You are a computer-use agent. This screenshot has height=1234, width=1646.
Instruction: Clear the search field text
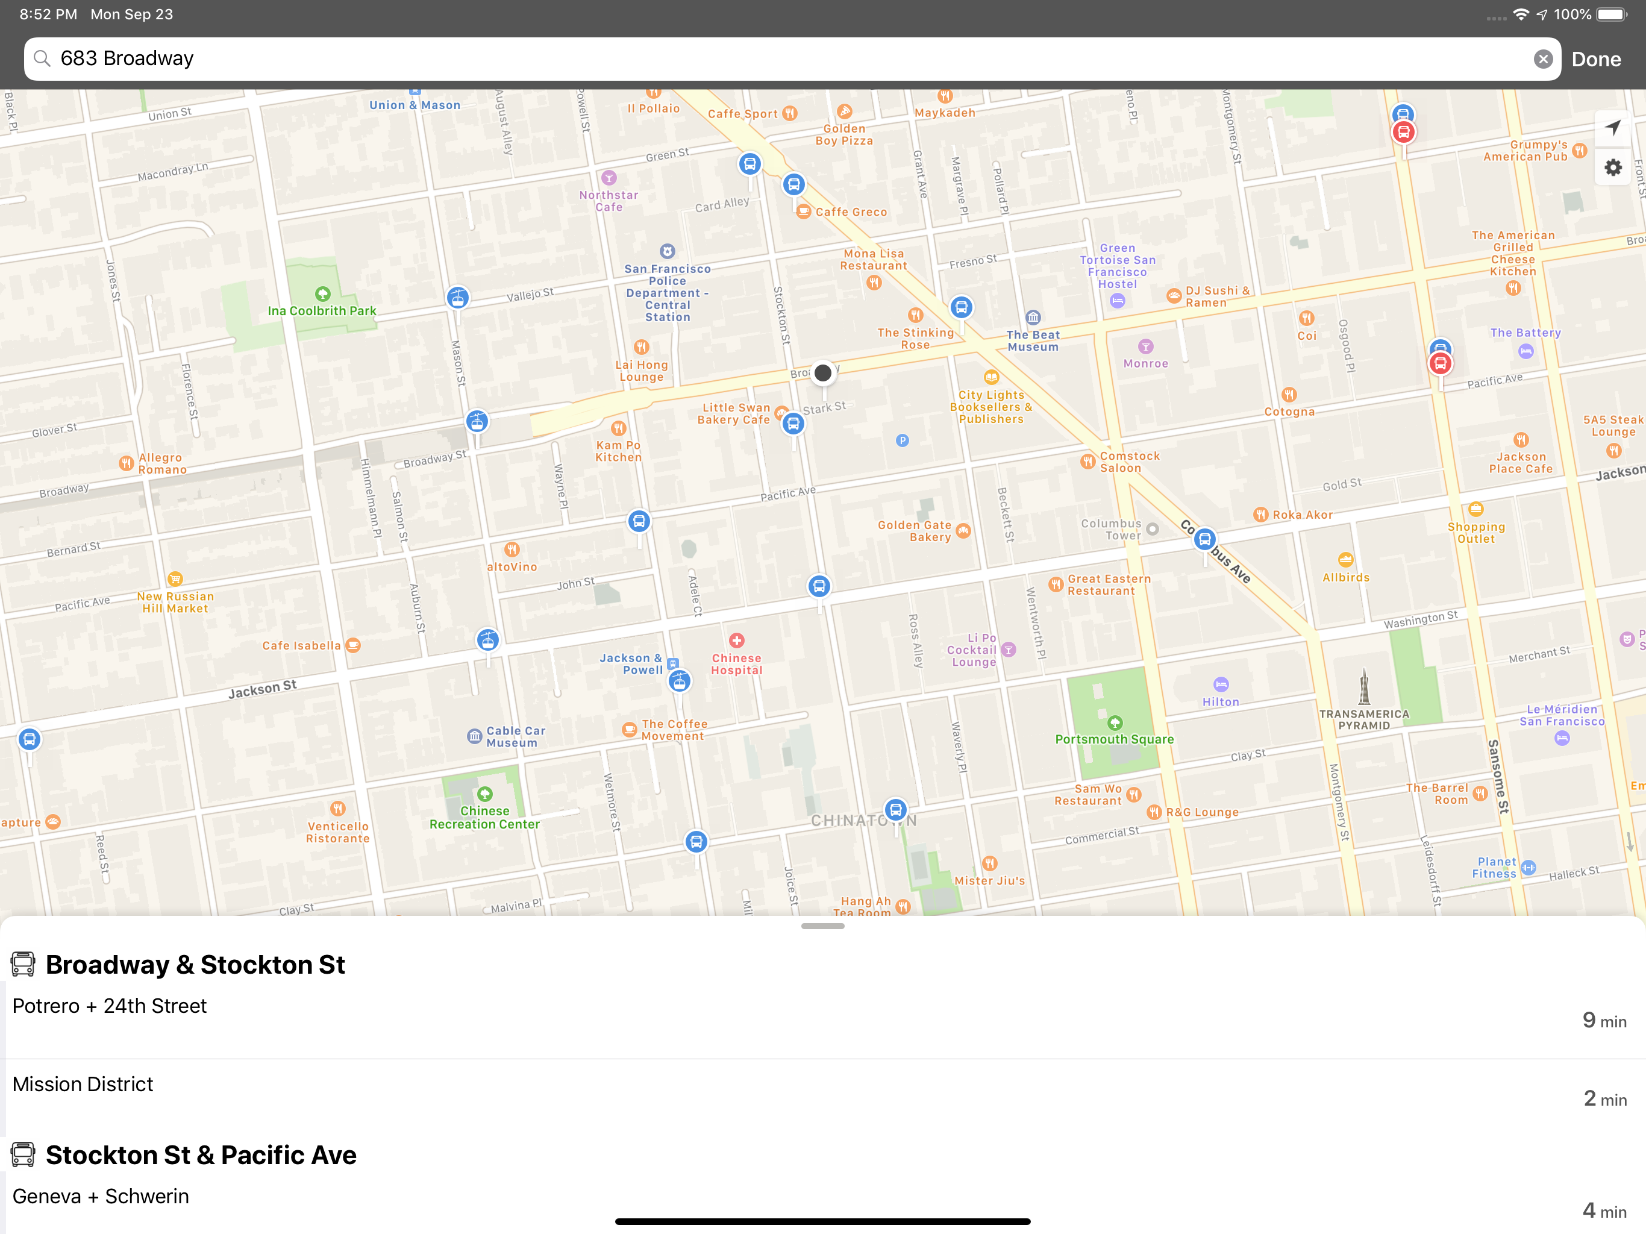pyautogui.click(x=1544, y=59)
